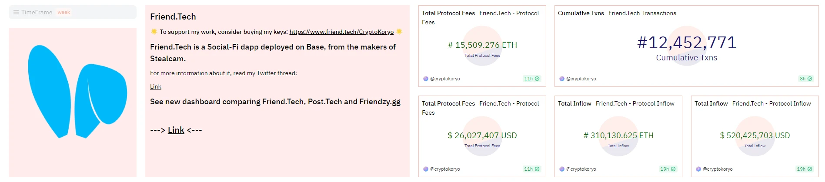Image resolution: width=825 pixels, height=182 pixels.
Task: Click the cryptokoryo avatar on the Cumulative Txns card
Action: (x=562, y=79)
